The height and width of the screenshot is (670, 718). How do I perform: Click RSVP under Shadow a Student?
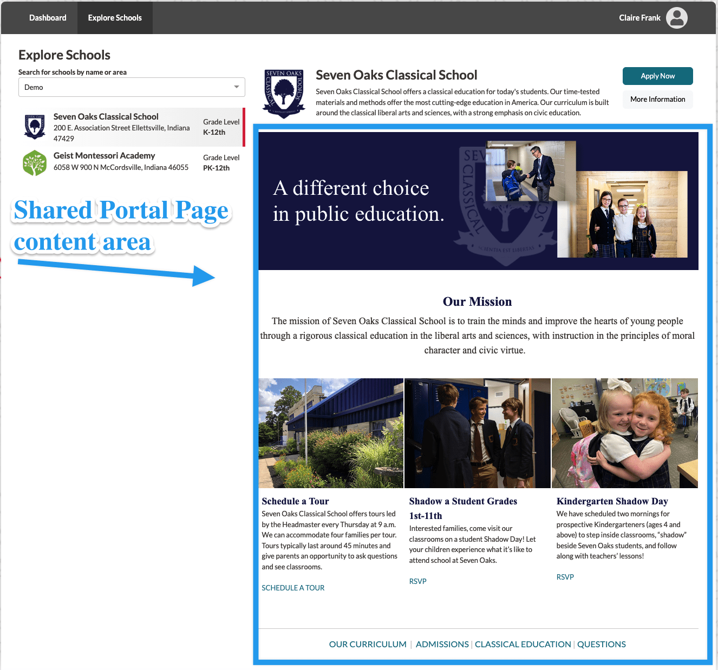pos(417,581)
